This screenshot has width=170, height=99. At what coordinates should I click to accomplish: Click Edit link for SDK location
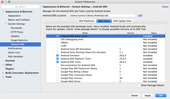click(140, 15)
